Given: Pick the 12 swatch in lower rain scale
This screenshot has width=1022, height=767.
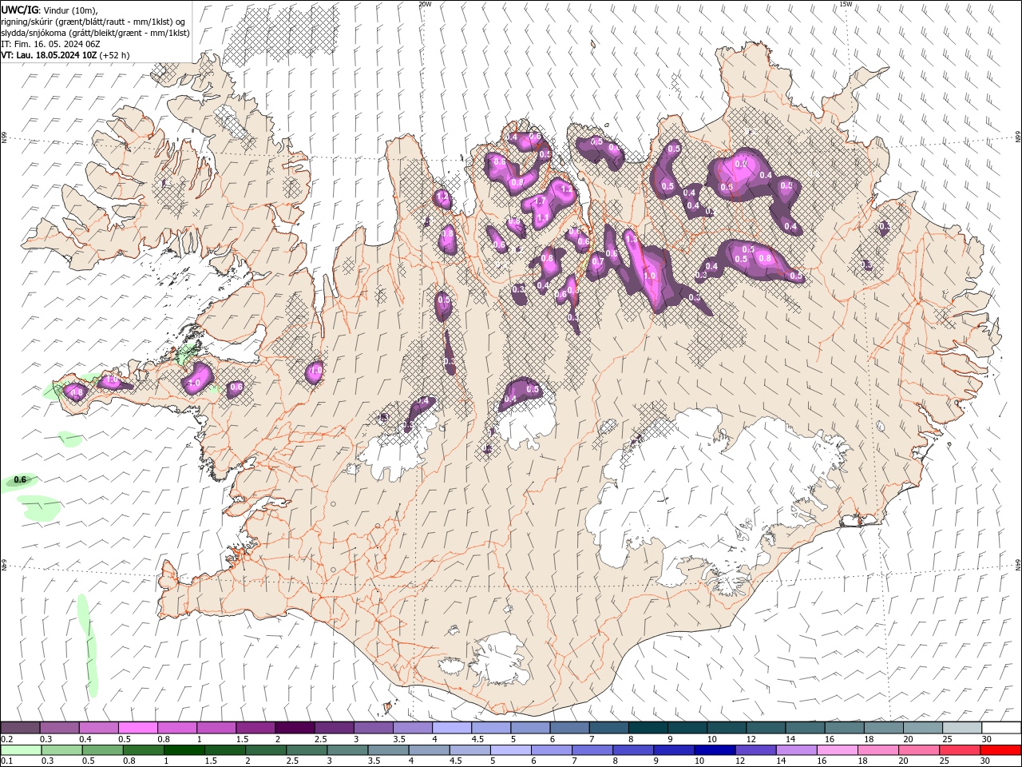Looking at the screenshot, I should tap(755, 750).
